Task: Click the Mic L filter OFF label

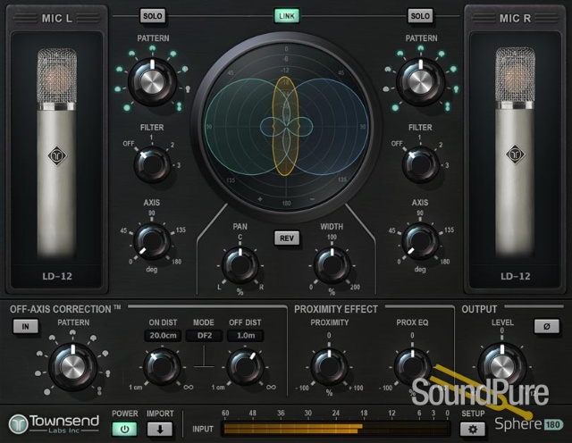Action: (x=129, y=144)
